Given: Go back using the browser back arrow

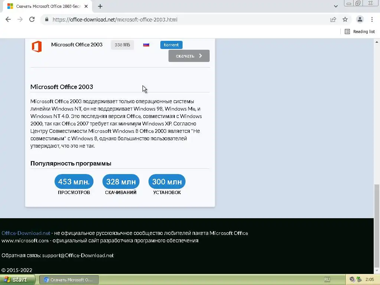Looking at the screenshot, I should 8,19.
